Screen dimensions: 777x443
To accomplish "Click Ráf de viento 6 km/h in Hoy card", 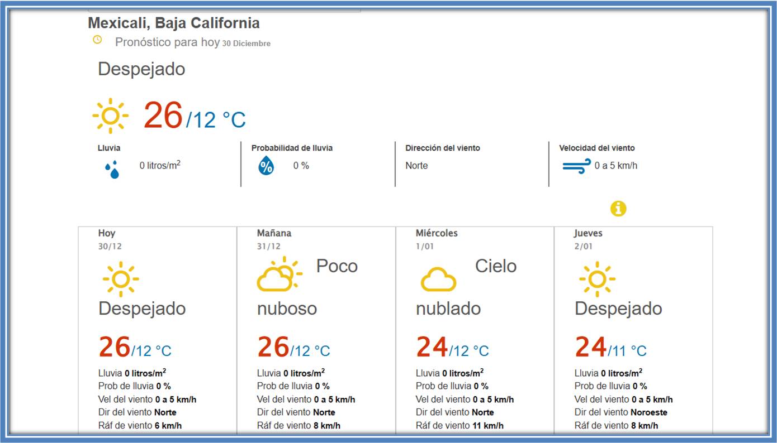I will [140, 426].
